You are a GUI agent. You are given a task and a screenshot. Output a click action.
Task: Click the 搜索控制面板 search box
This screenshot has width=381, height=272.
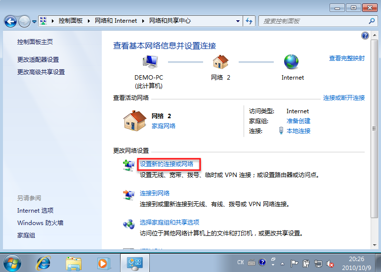coord(314,21)
